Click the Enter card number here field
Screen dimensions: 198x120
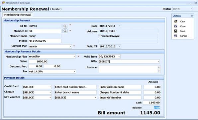click(x=75, y=87)
